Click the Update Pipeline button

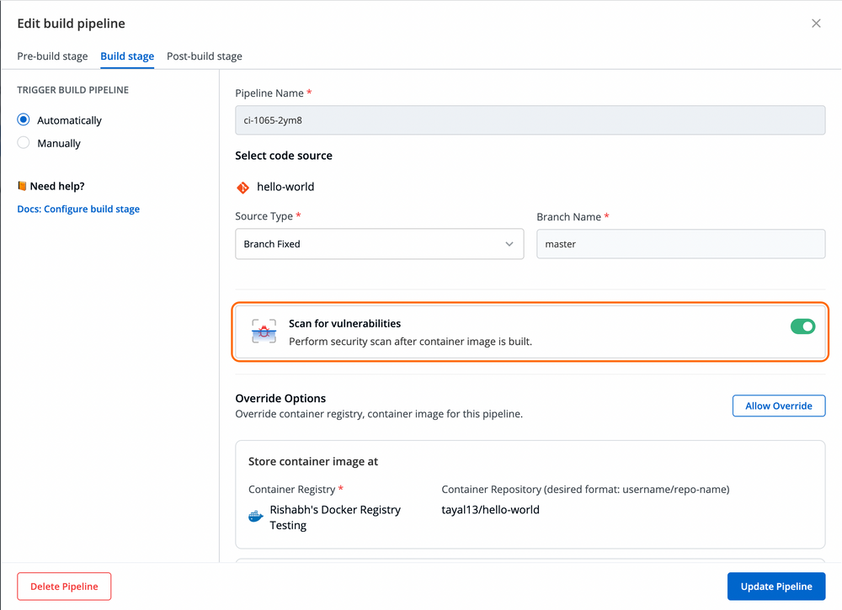pos(775,586)
